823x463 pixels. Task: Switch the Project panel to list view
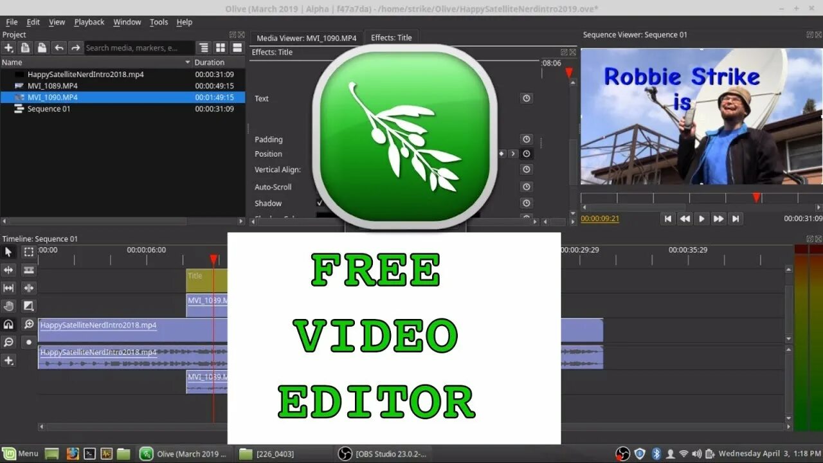click(x=237, y=48)
